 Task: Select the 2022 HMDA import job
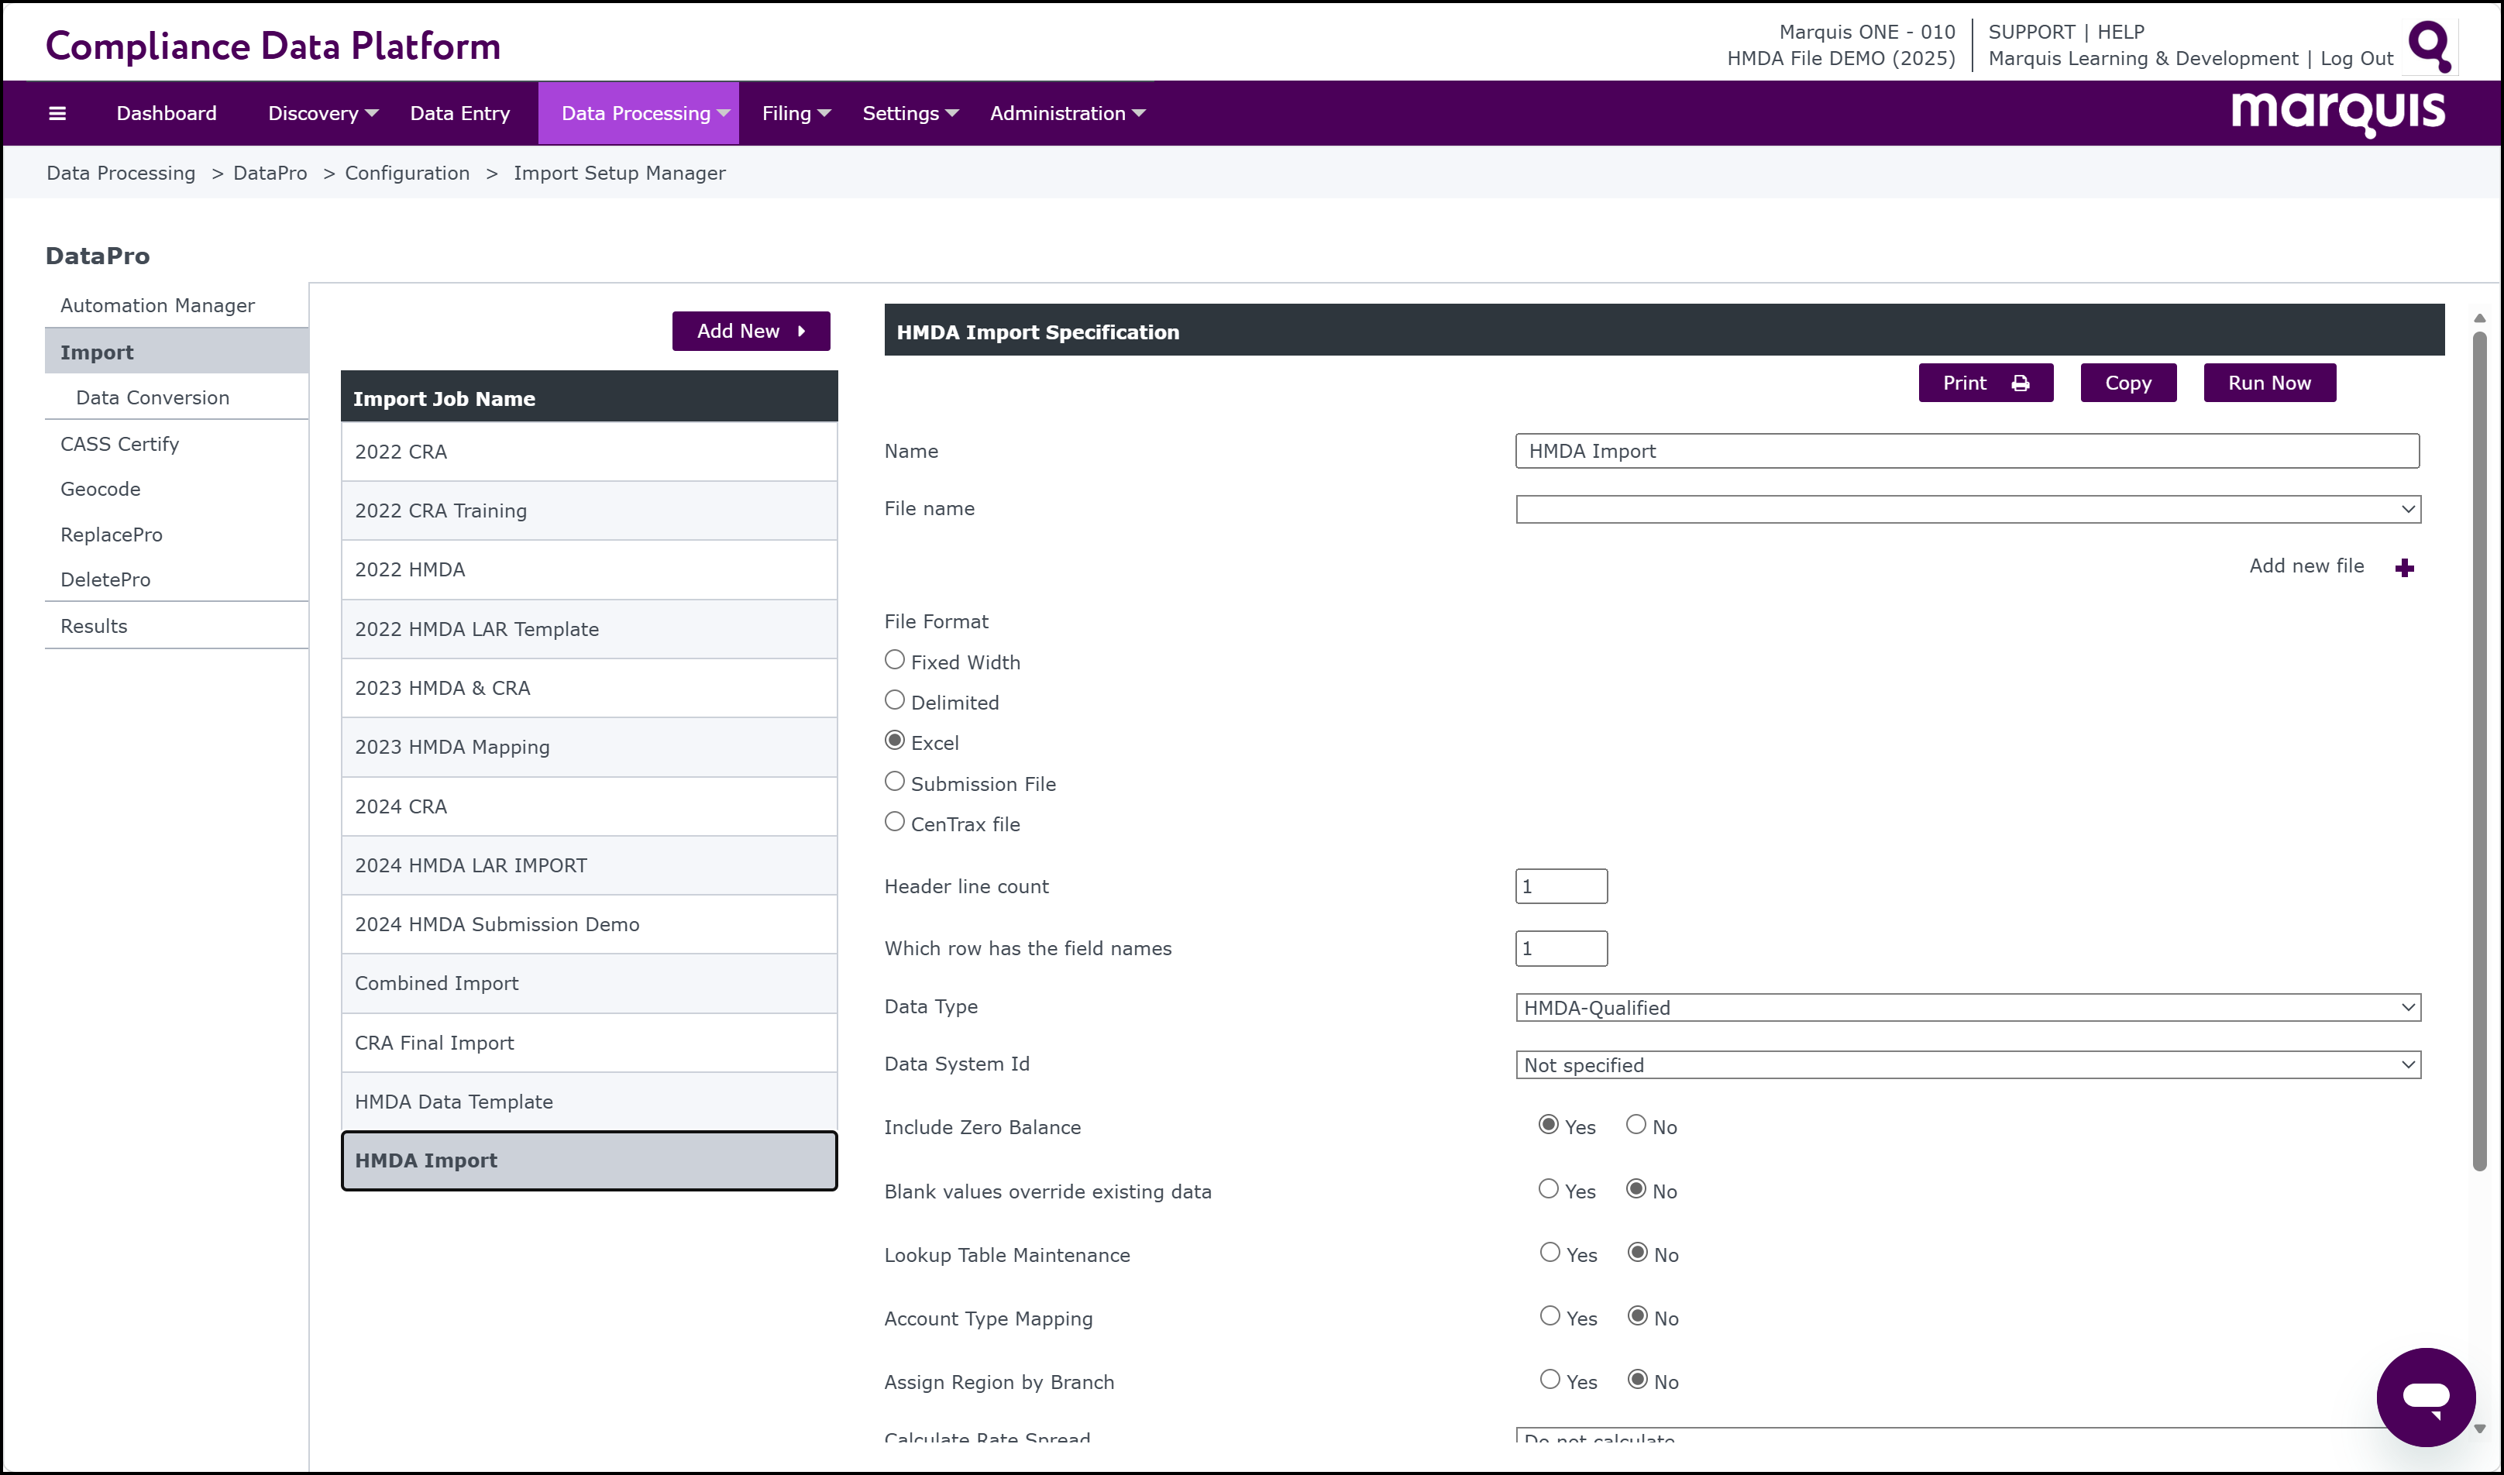(x=589, y=569)
